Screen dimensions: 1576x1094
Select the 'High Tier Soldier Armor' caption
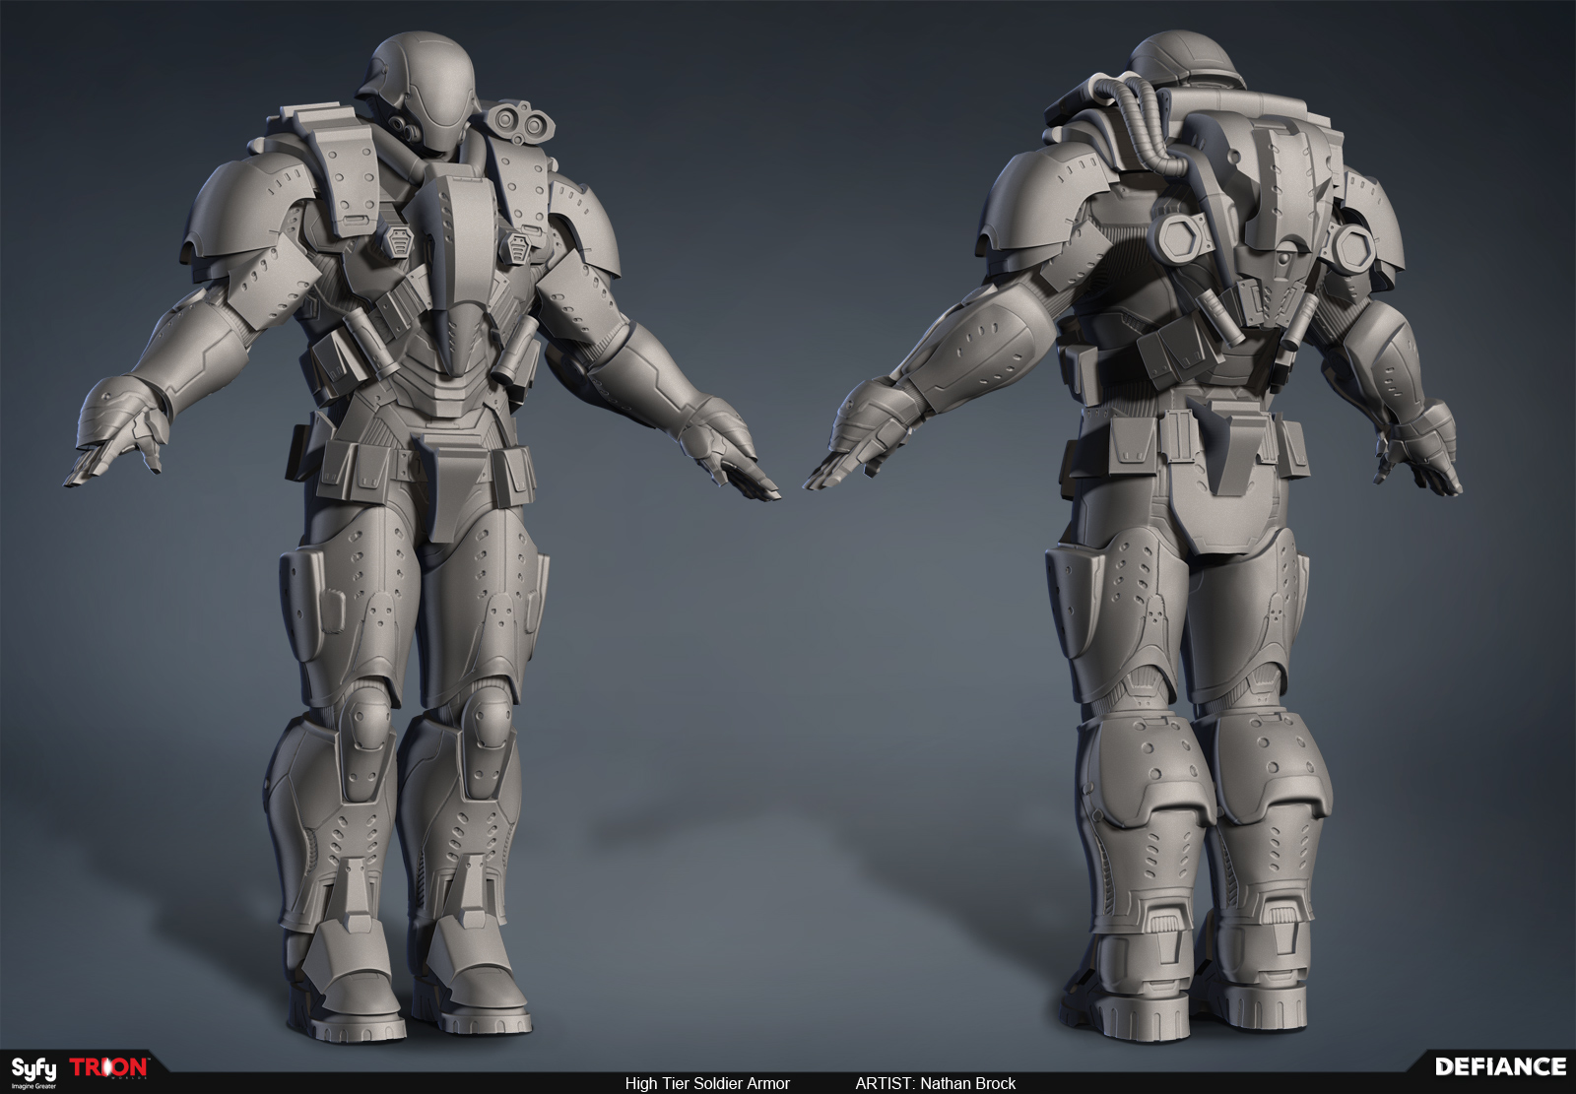pyautogui.click(x=707, y=1083)
